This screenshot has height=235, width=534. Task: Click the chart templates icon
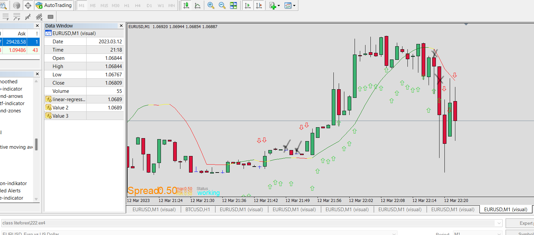288,5
